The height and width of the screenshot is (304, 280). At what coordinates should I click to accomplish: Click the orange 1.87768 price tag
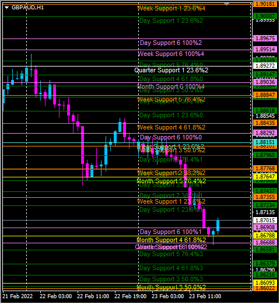[265, 169]
